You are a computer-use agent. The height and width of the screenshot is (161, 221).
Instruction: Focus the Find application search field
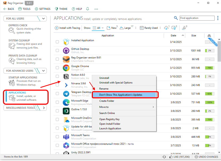197,18
